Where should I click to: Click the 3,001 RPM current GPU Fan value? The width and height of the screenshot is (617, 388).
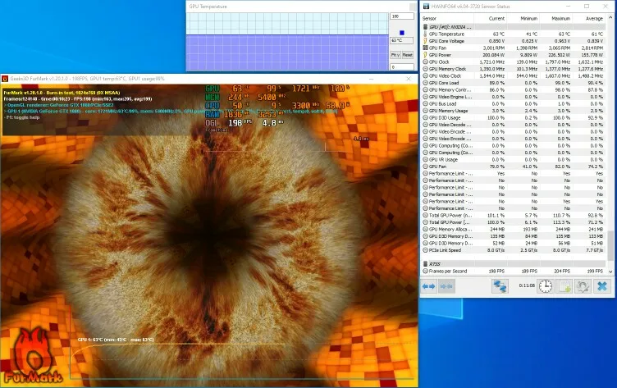(493, 48)
